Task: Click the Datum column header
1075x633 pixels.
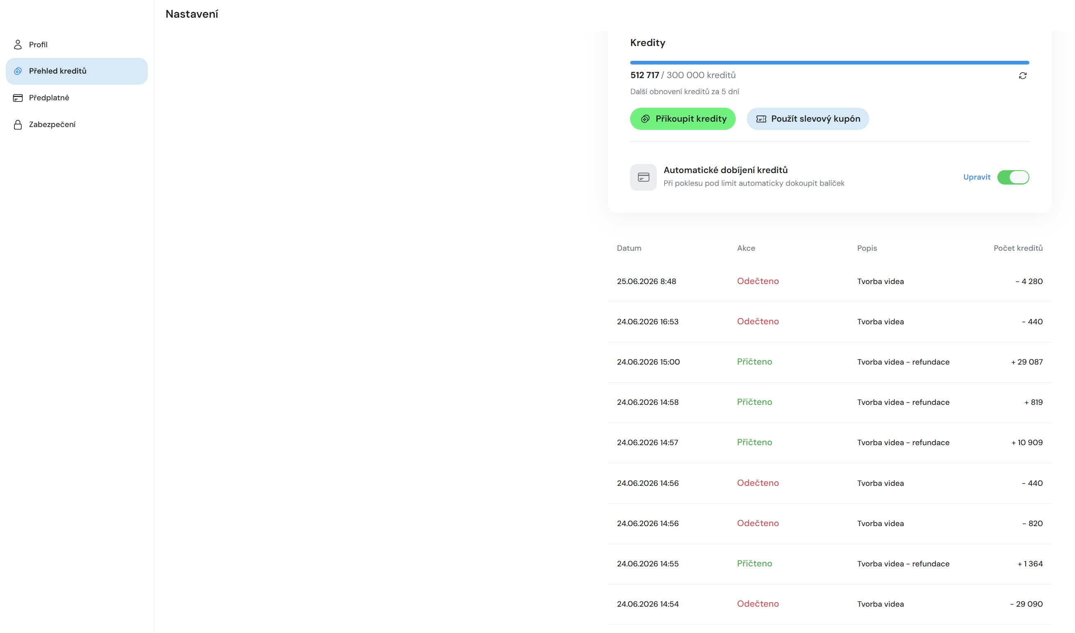Action: pos(629,248)
